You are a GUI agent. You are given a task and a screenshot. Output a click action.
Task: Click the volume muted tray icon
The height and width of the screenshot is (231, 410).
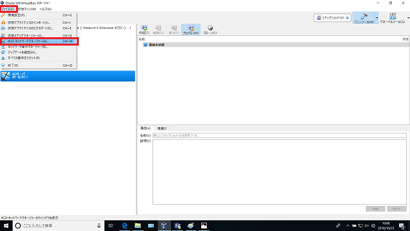point(367,225)
